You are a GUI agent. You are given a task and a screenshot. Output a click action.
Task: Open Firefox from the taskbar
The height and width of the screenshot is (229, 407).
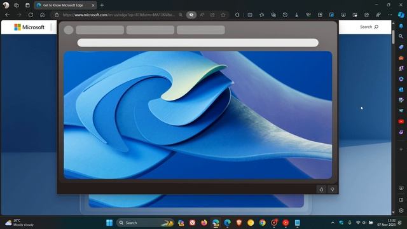coord(204,223)
